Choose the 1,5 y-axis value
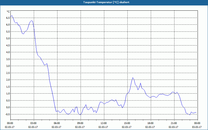Screen dimensions: 208x130 point(8,87)
